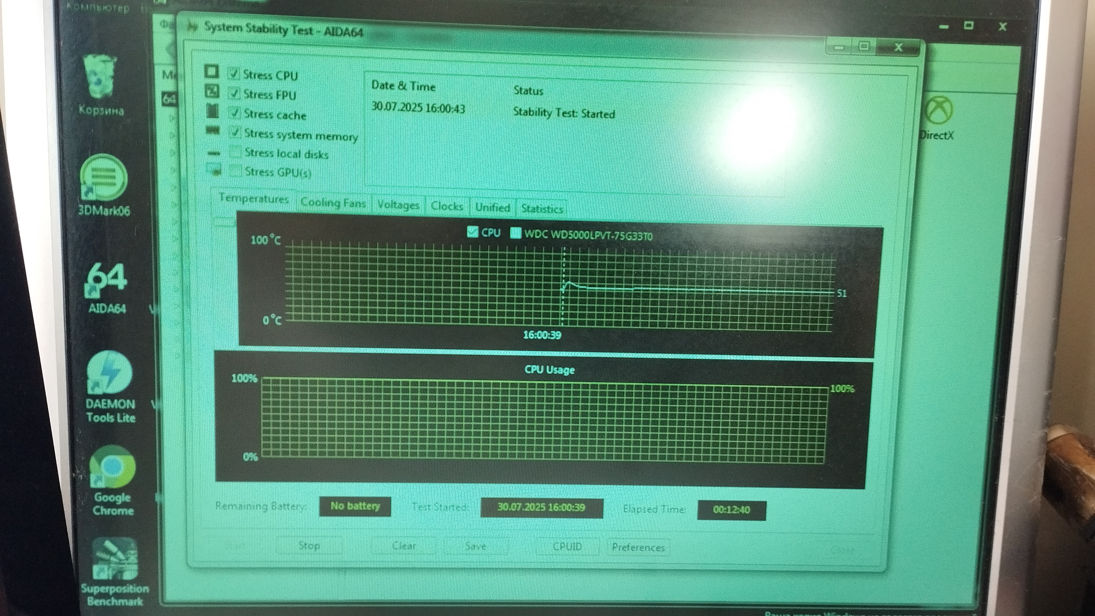Switch to the Statistics tab

coord(542,208)
